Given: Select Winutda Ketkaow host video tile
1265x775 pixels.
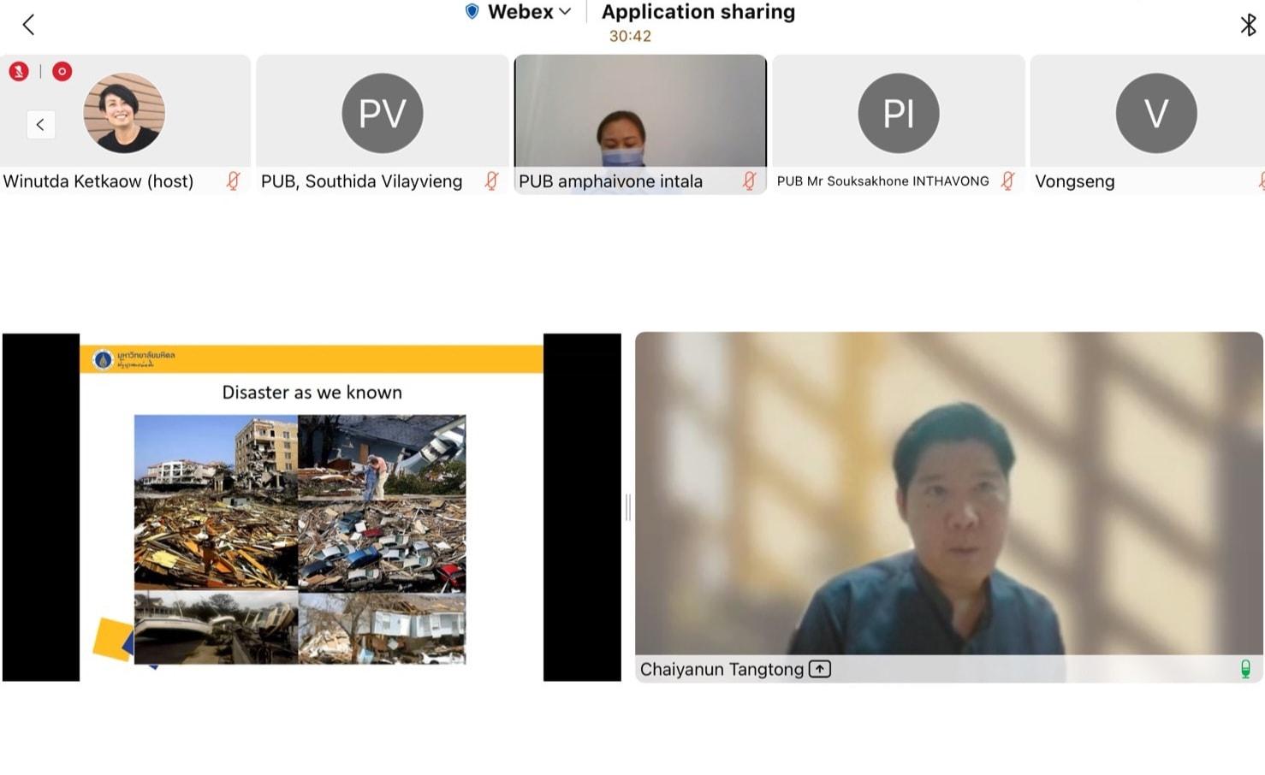Looking at the screenshot, I should (125, 124).
